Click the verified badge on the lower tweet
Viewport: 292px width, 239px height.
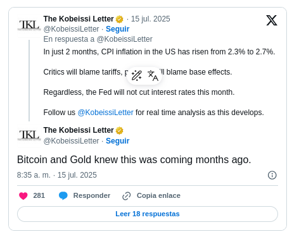pyautogui.click(x=120, y=130)
